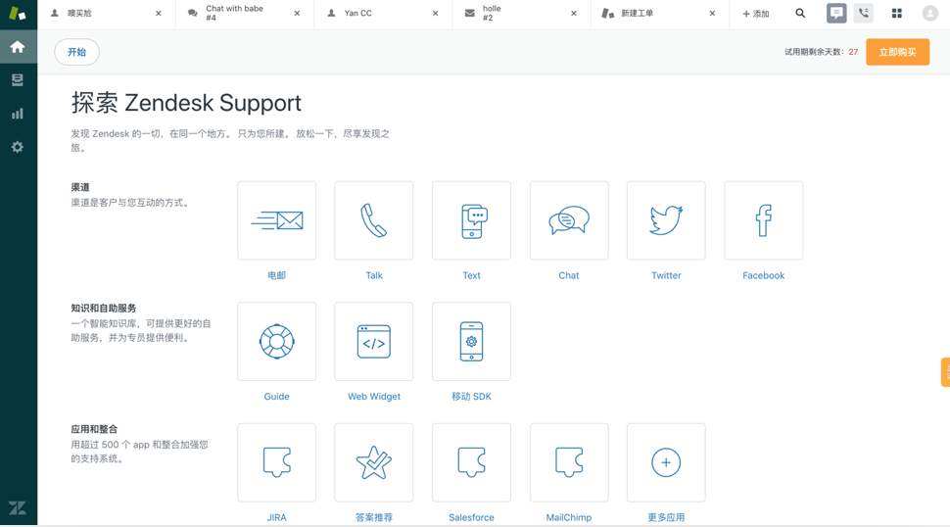This screenshot has height=527, width=950.
Task: Click the 探索 Zendesk Support heading
Action: pyautogui.click(x=186, y=103)
